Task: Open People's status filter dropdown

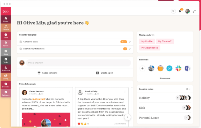Action: click(188, 89)
